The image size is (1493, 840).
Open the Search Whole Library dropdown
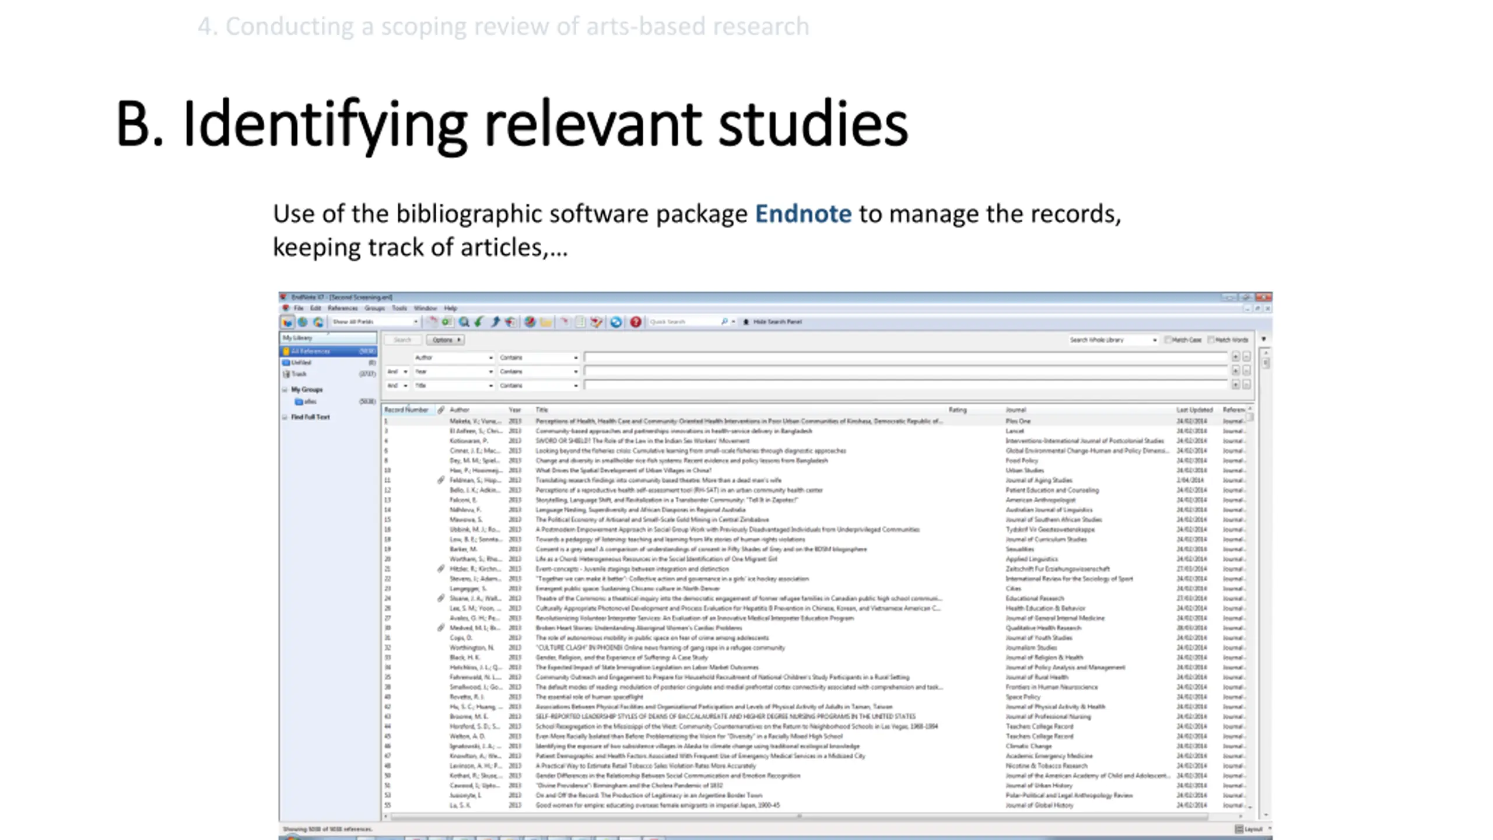(1113, 339)
